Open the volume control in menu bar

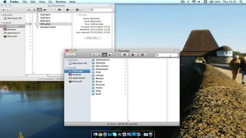point(199,2)
